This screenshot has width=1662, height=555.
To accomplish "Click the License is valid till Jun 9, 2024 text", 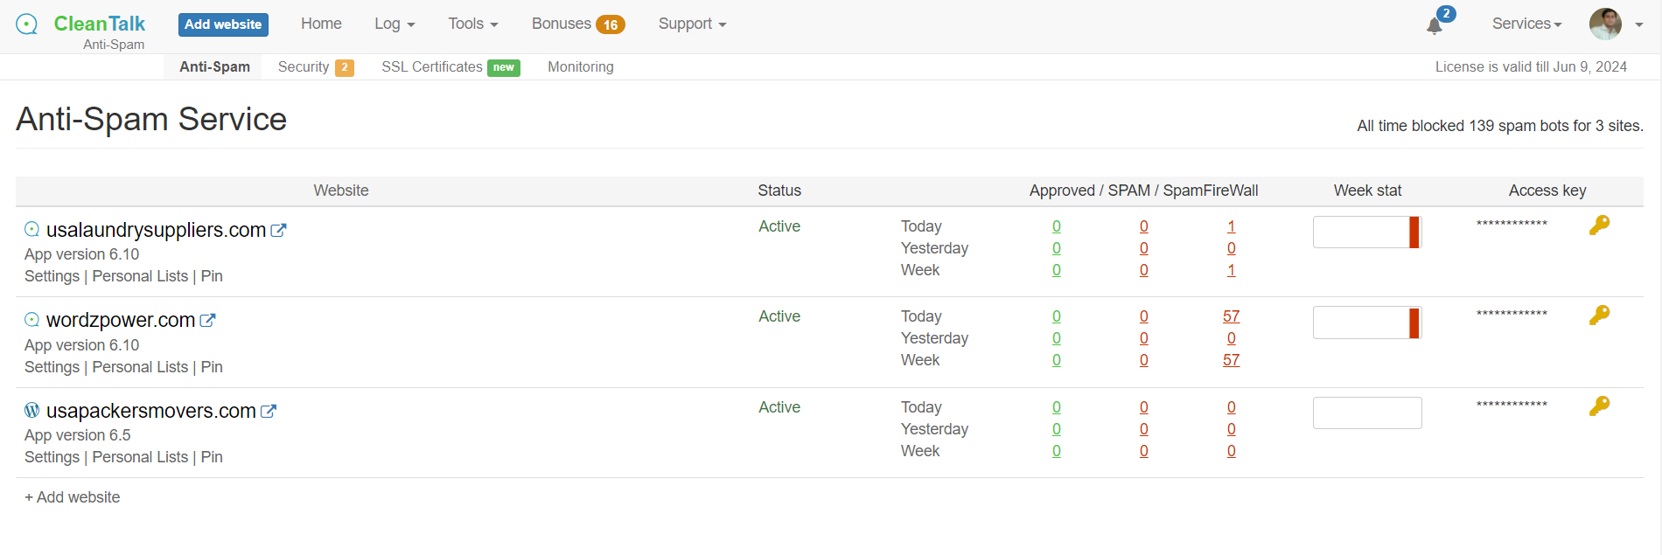I will click(1531, 66).
